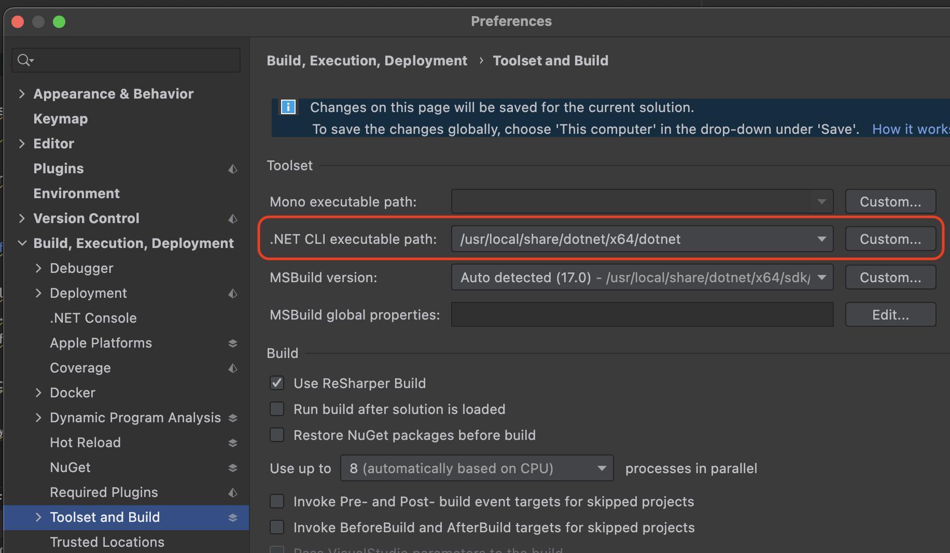The image size is (950, 553).
Task: Click Edit button for MSBuild global properties
Action: tap(890, 315)
